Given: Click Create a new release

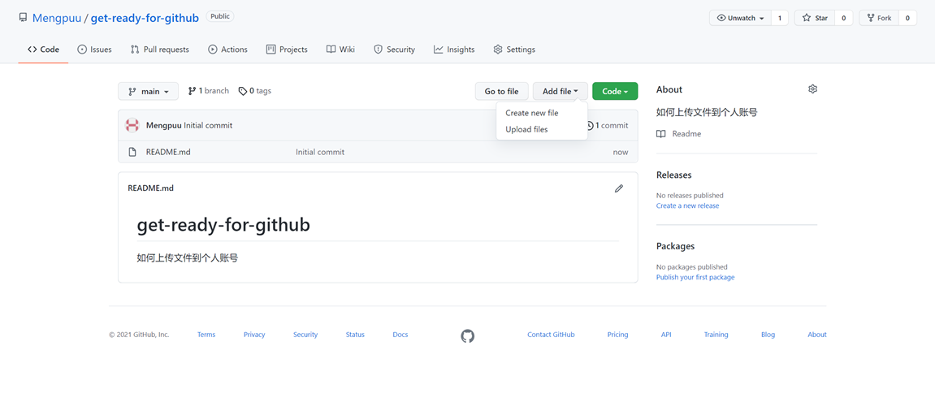Looking at the screenshot, I should tap(687, 205).
